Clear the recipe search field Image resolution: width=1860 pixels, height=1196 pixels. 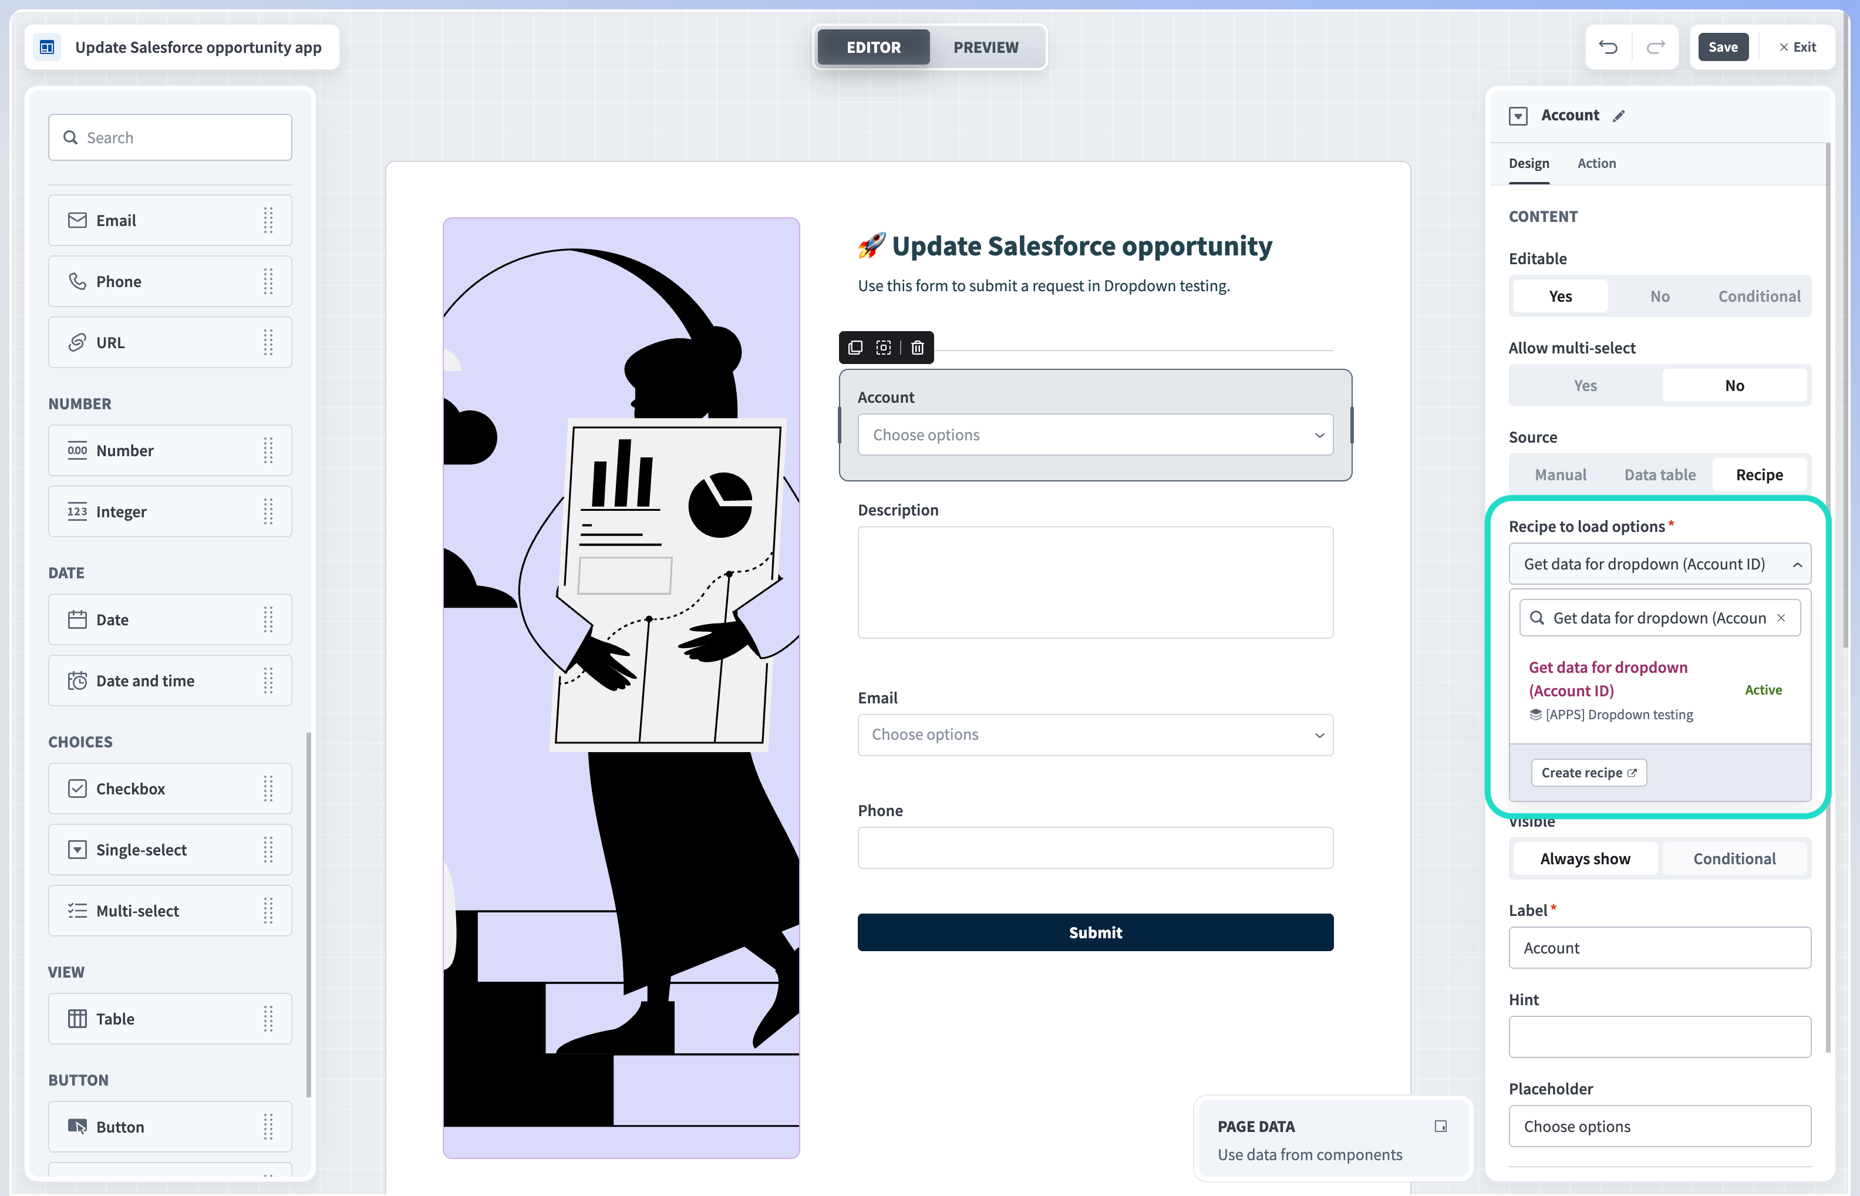click(1781, 618)
